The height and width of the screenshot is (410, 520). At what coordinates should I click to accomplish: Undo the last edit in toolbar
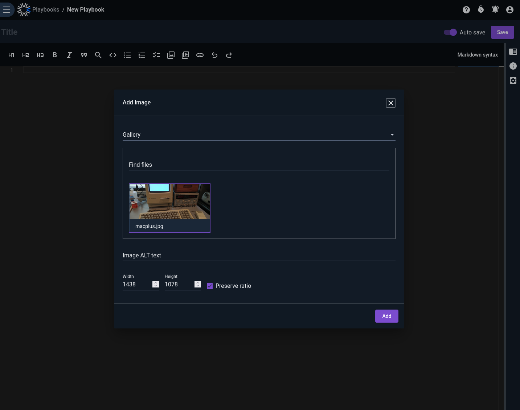pos(214,55)
